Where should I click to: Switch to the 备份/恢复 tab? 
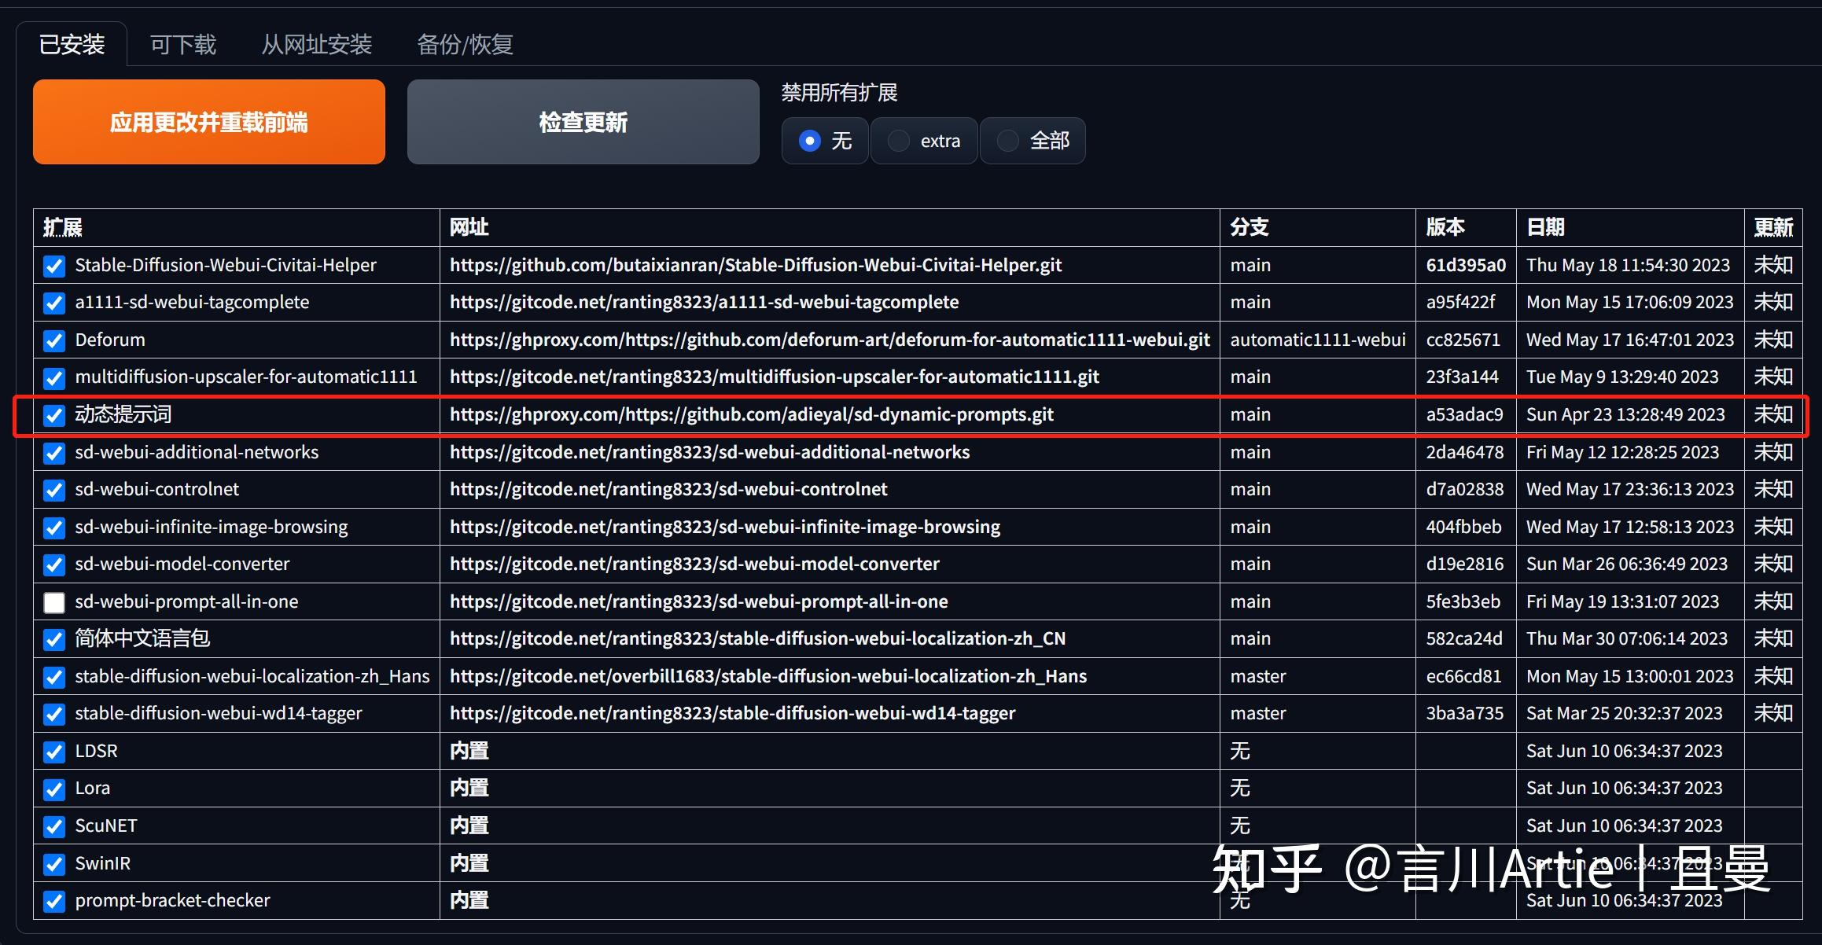465,45
